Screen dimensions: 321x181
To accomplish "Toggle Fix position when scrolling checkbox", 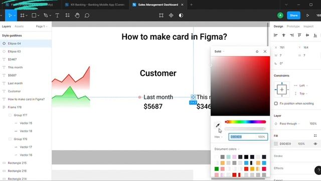I will coord(276,104).
